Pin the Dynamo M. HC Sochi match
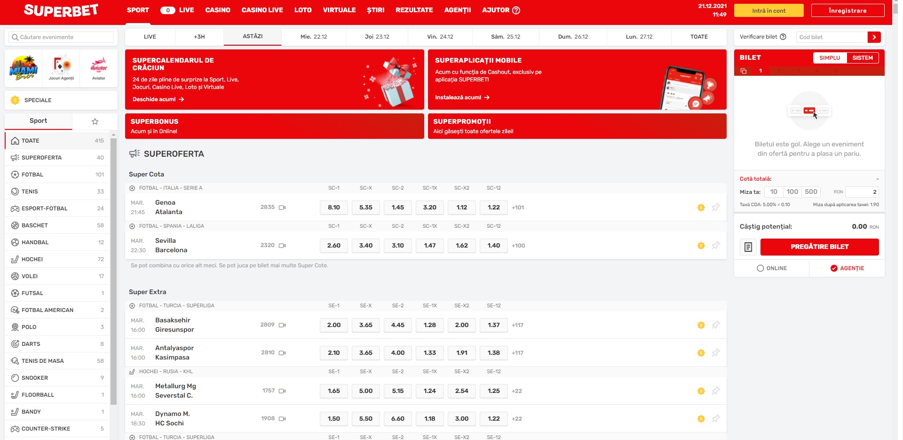Image resolution: width=903 pixels, height=440 pixels. pyautogui.click(x=716, y=418)
